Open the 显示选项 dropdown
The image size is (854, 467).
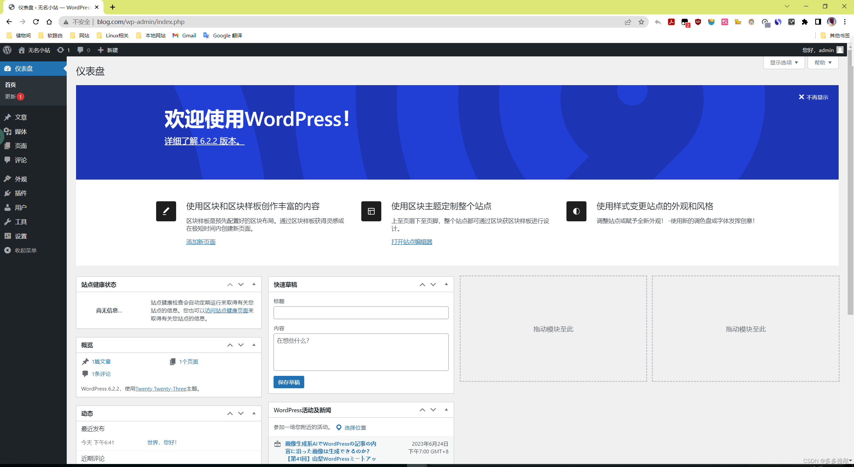pyautogui.click(x=783, y=62)
